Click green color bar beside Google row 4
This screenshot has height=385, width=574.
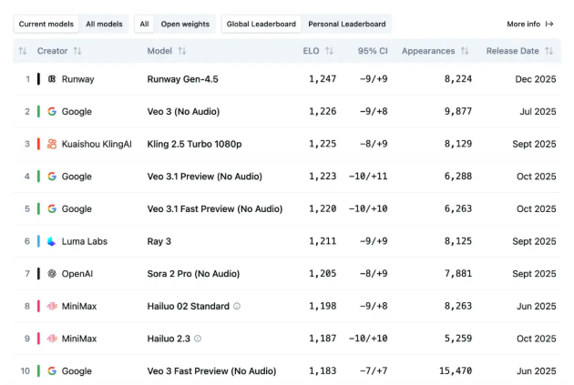38,177
